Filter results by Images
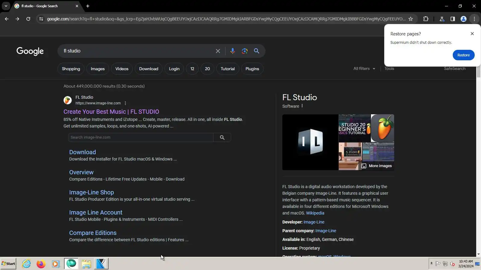Image resolution: width=481 pixels, height=270 pixels. click(98, 69)
